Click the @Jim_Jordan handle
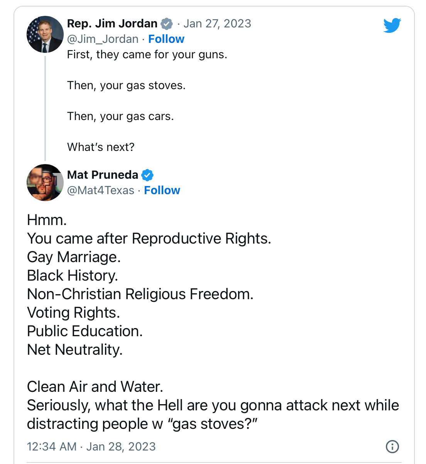The width and height of the screenshot is (426, 464). pyautogui.click(x=103, y=39)
